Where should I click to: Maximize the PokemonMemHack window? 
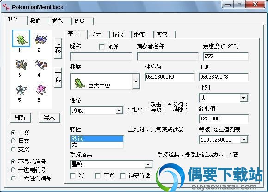pos(239,5)
